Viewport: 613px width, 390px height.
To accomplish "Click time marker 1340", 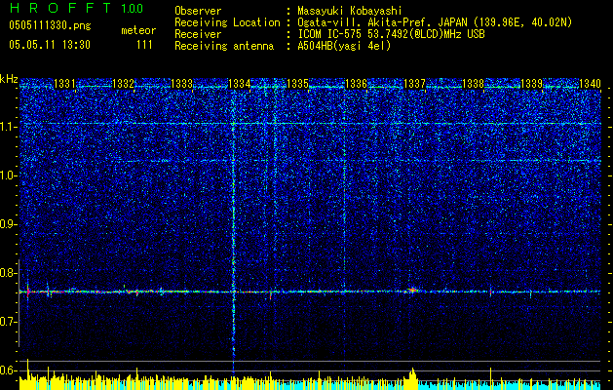I will pos(590,83).
